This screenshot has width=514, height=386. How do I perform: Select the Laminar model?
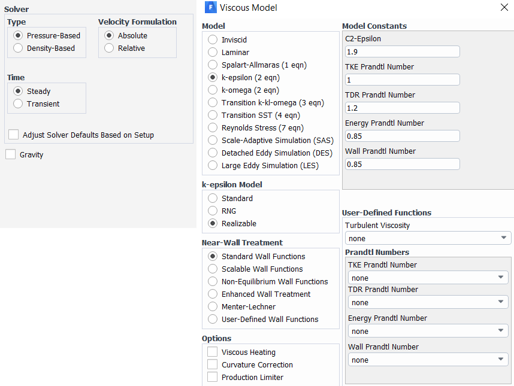pos(213,52)
